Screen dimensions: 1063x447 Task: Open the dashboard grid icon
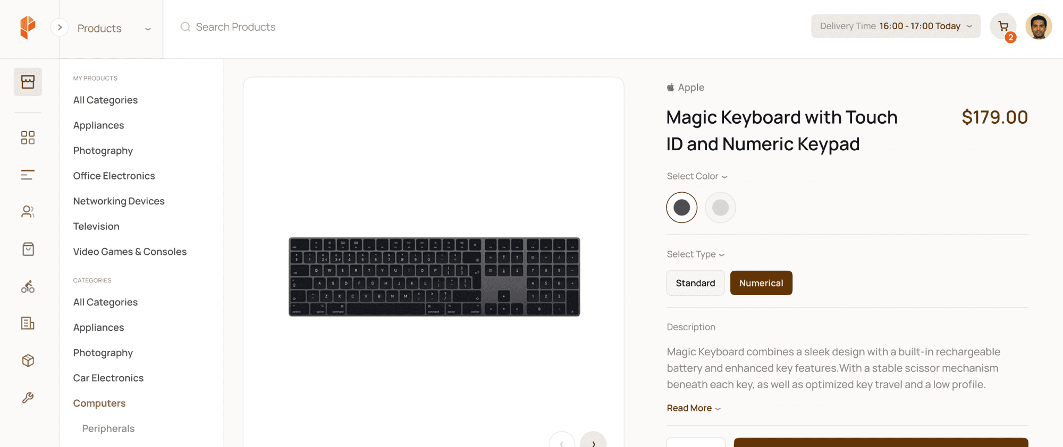(x=28, y=137)
